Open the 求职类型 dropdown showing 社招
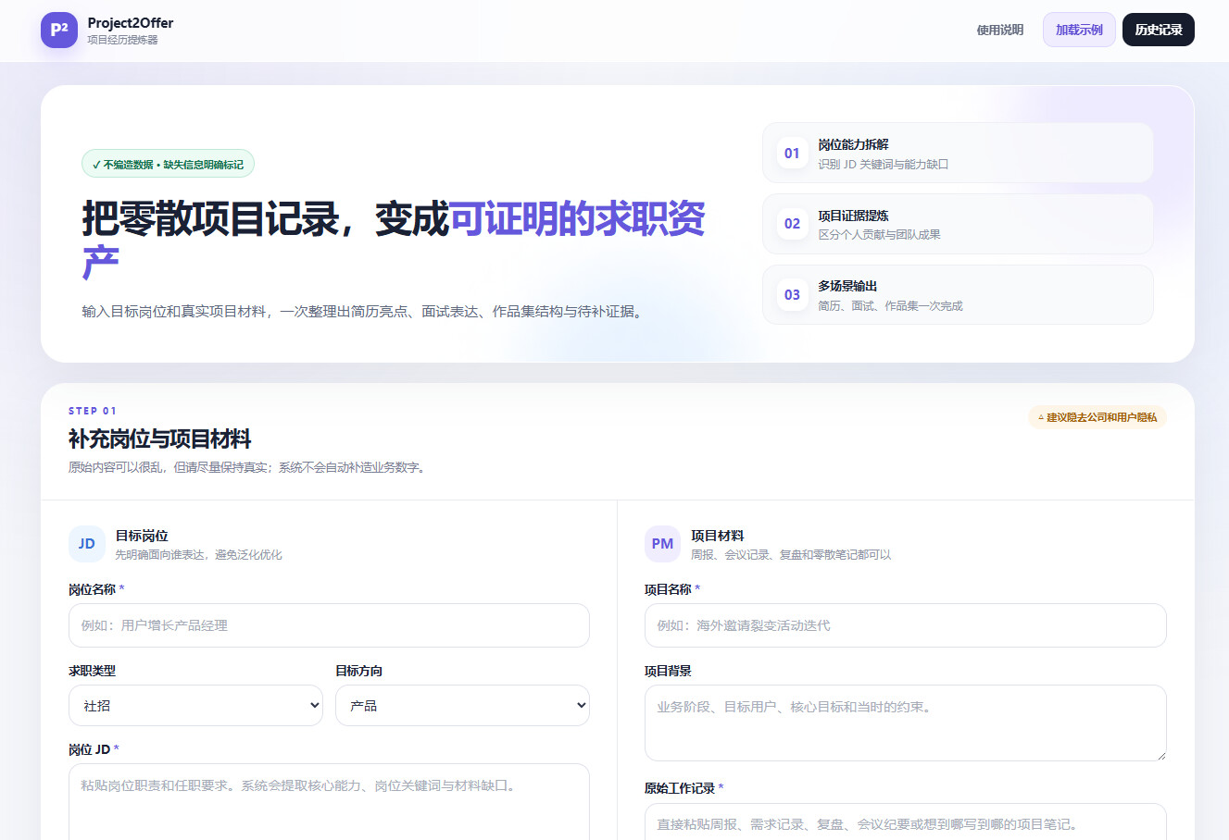This screenshot has height=840, width=1229. 195,706
